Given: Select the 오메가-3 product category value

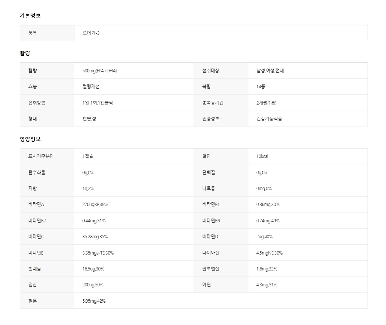Looking at the screenshot, I should pos(91,33).
